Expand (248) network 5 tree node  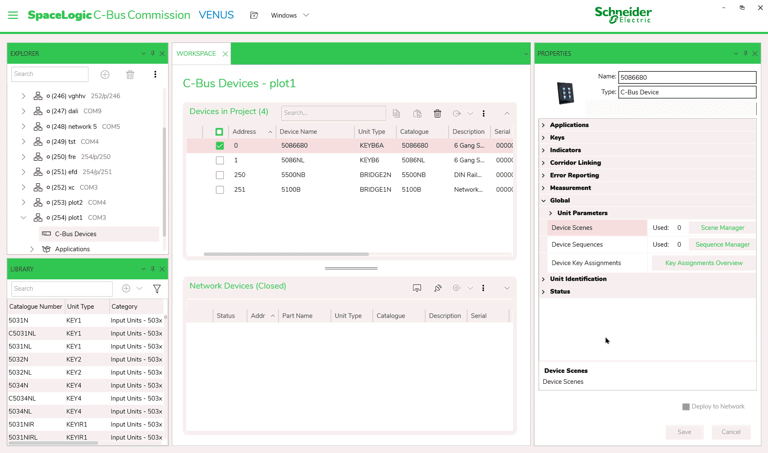coord(23,127)
